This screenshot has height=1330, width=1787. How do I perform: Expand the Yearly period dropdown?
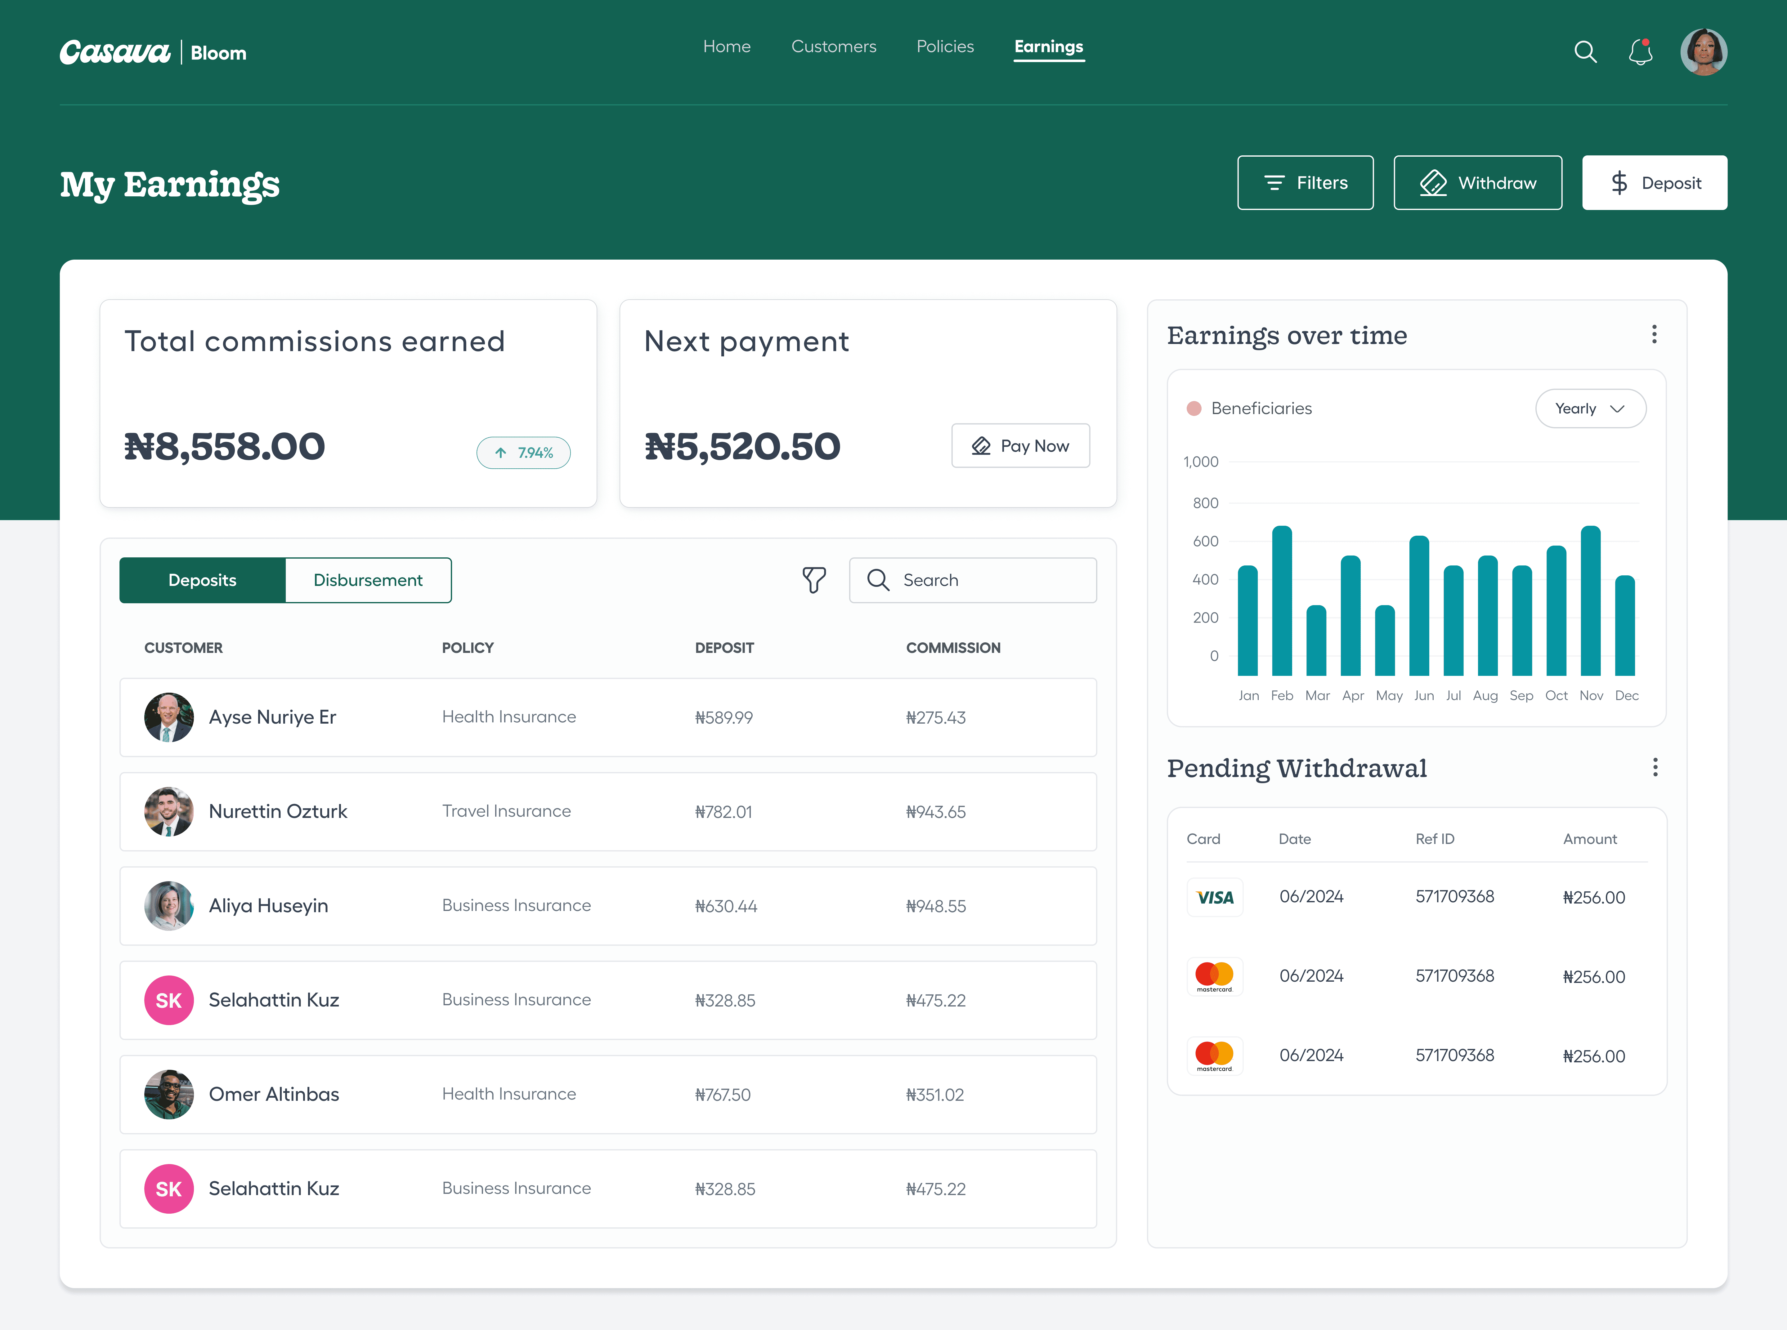[1591, 409]
